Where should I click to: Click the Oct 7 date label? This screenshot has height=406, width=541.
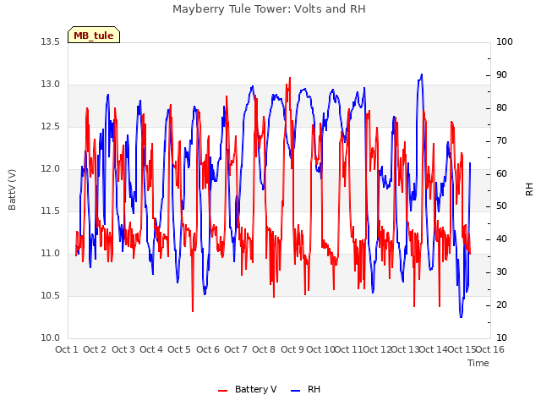[x=236, y=349]
